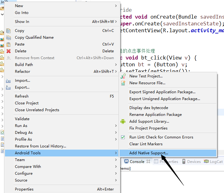Click the Export icon
This screenshot has height=193, width=224.
click(x=9, y=87)
